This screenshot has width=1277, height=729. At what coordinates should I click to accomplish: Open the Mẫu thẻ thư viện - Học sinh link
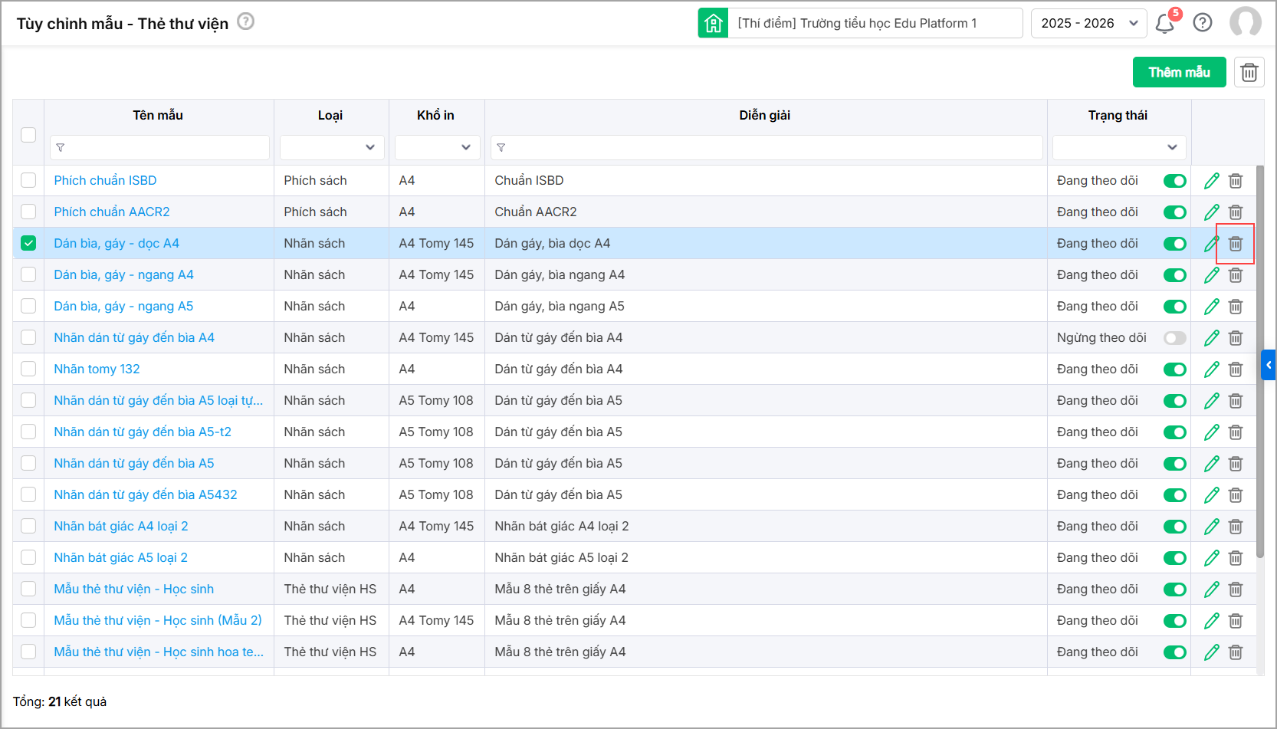(x=133, y=589)
